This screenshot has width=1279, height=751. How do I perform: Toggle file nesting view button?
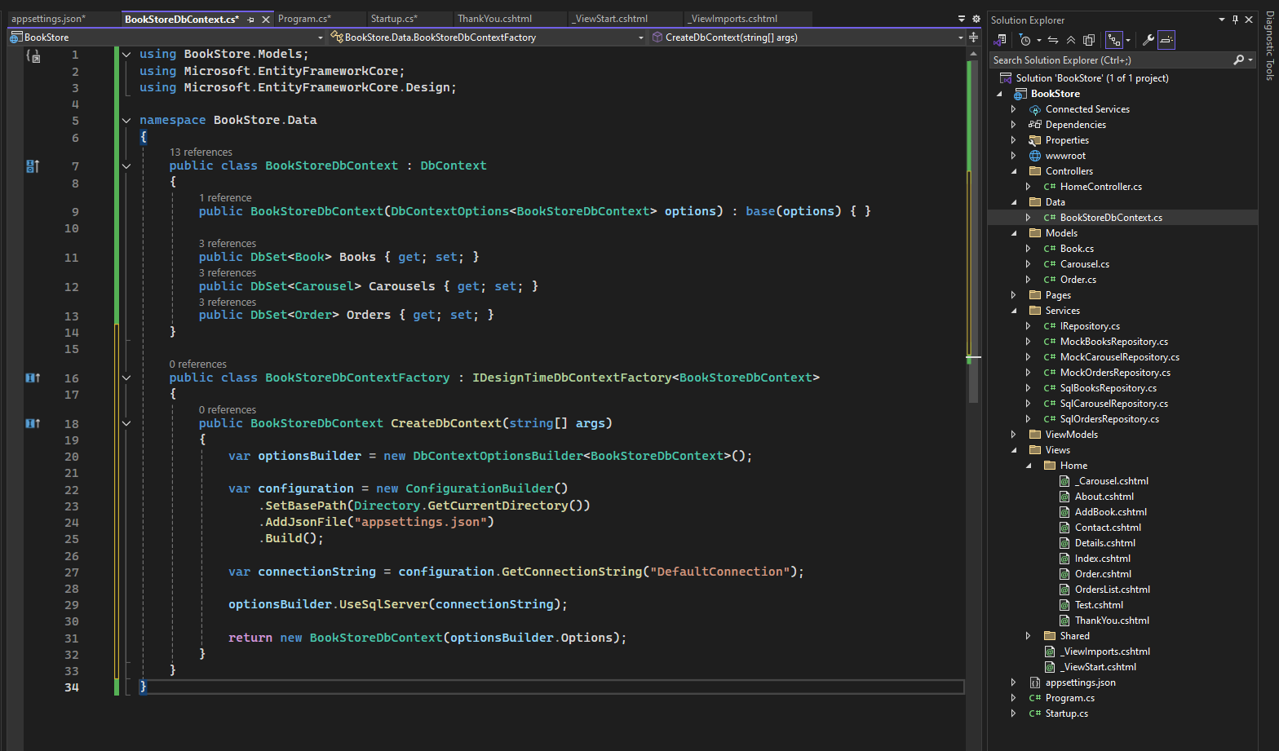tap(1114, 40)
